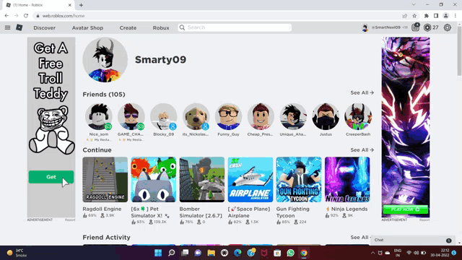
Task: Click the search magnifier icon
Action: pos(182,27)
